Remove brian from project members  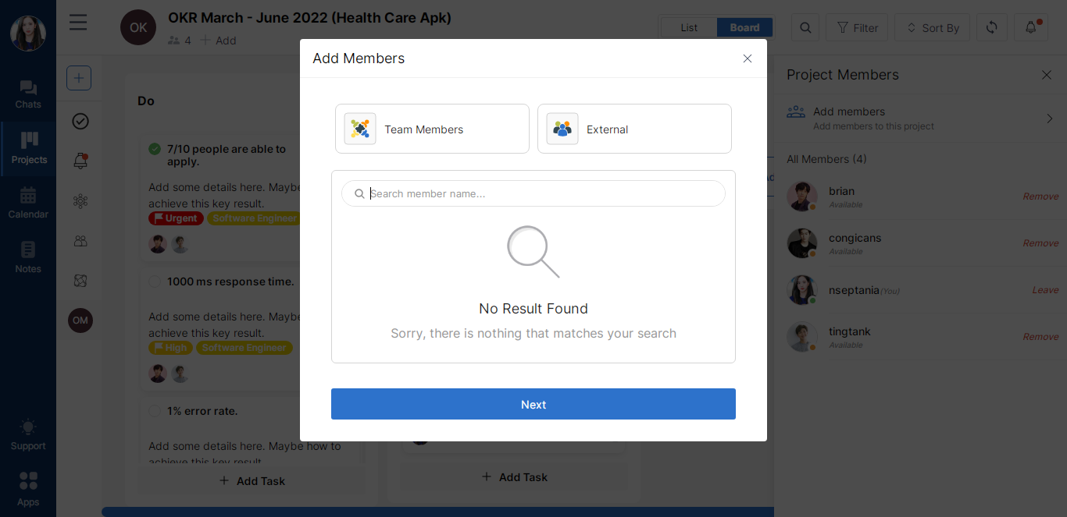1040,197
